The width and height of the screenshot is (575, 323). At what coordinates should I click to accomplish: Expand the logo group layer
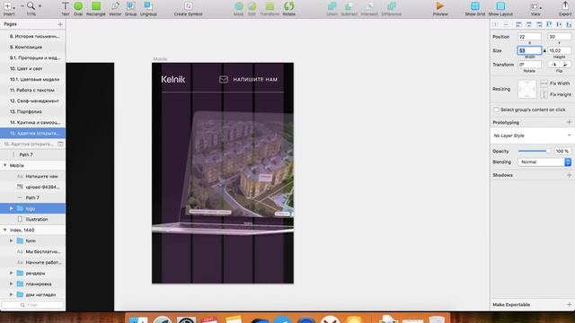[x=11, y=208]
